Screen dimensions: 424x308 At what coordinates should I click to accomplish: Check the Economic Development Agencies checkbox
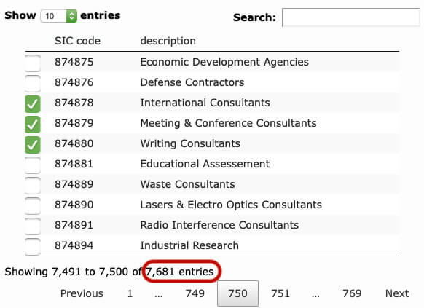(x=33, y=63)
